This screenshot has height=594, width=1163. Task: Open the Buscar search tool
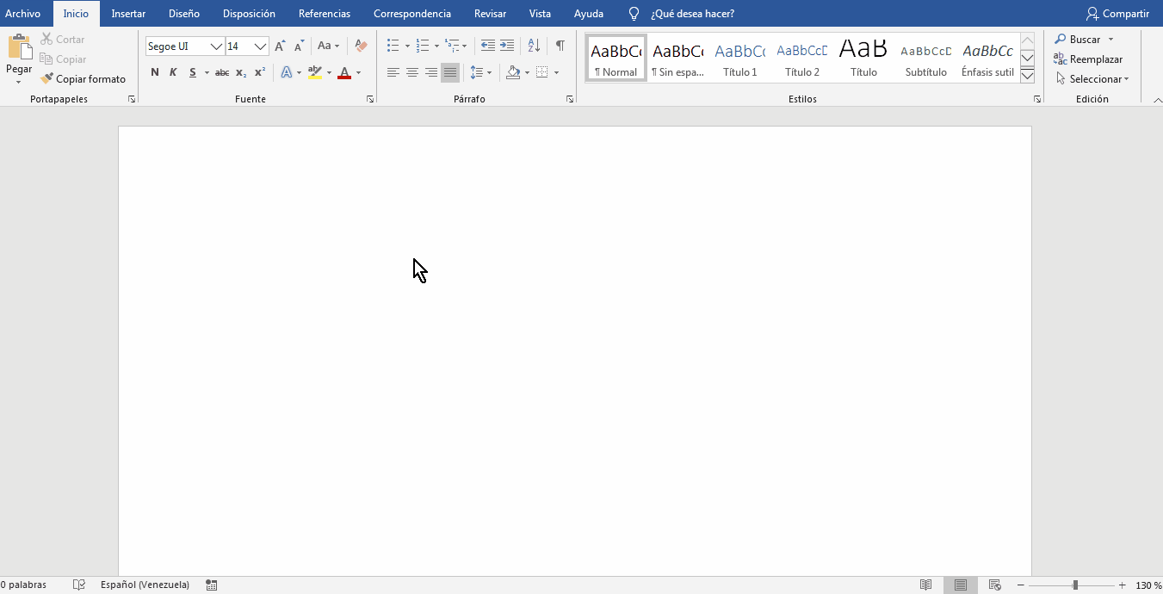coord(1078,40)
